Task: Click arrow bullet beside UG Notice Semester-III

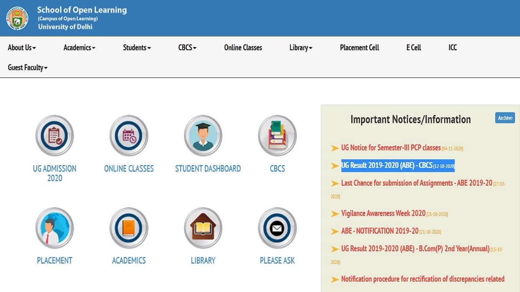Action: click(x=335, y=148)
